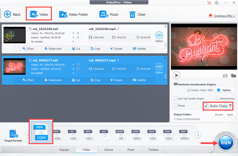
Task: Select MP4 H264 format
Action: tap(41, 132)
